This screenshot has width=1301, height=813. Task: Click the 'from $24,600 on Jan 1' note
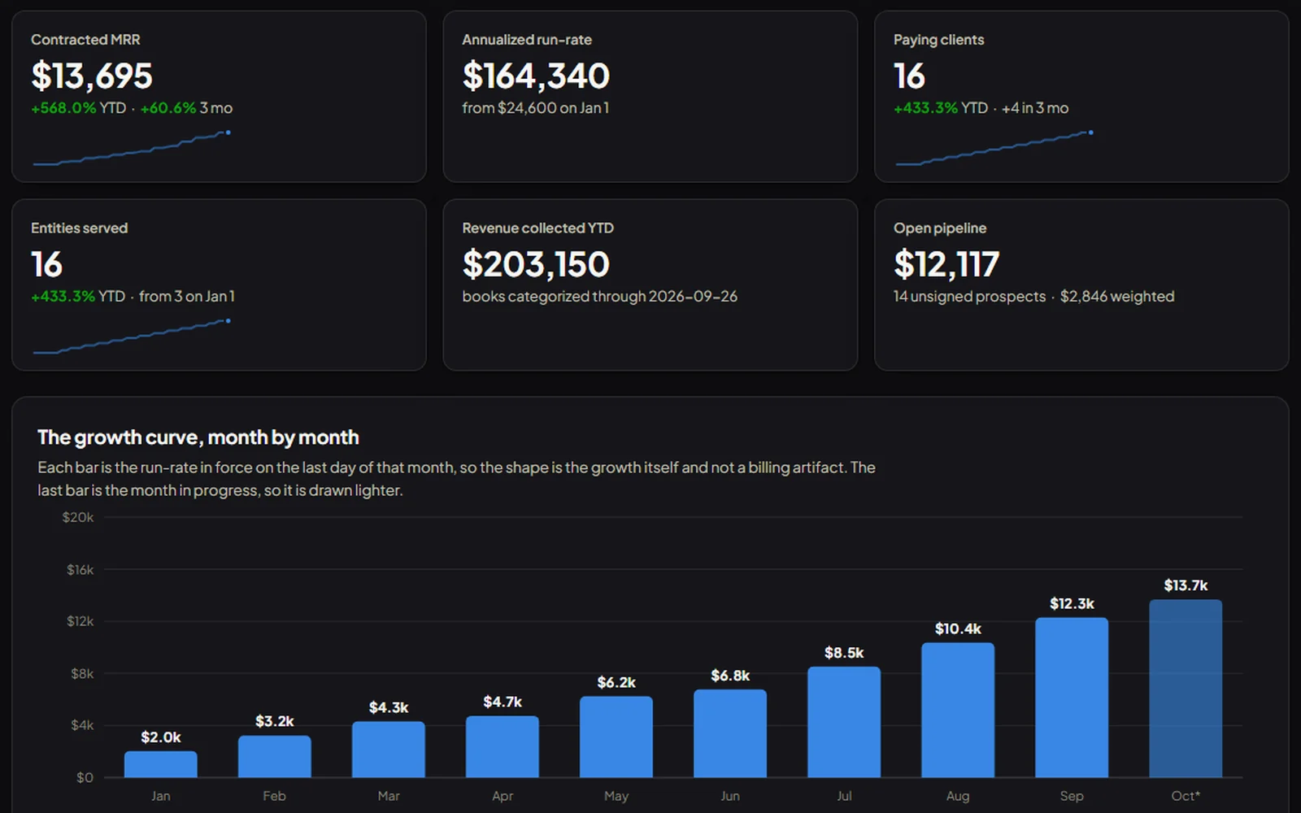[x=535, y=107]
